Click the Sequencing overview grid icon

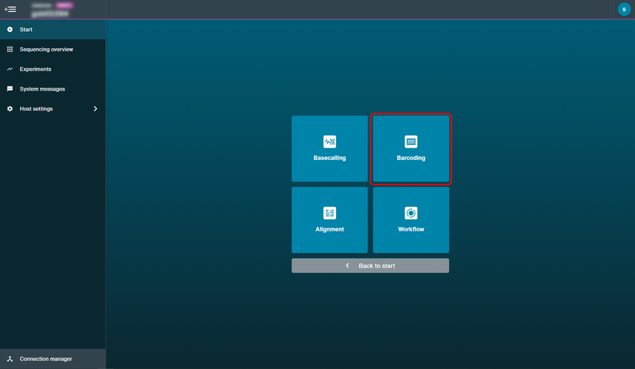[x=10, y=49]
